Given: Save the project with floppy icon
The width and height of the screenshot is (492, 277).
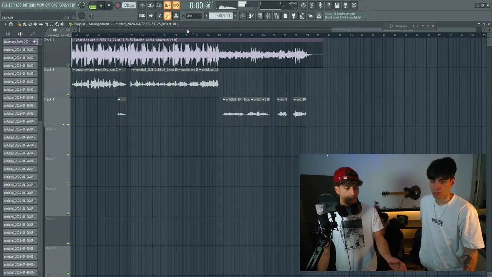Looking at the screenshot, I should point(337,5).
